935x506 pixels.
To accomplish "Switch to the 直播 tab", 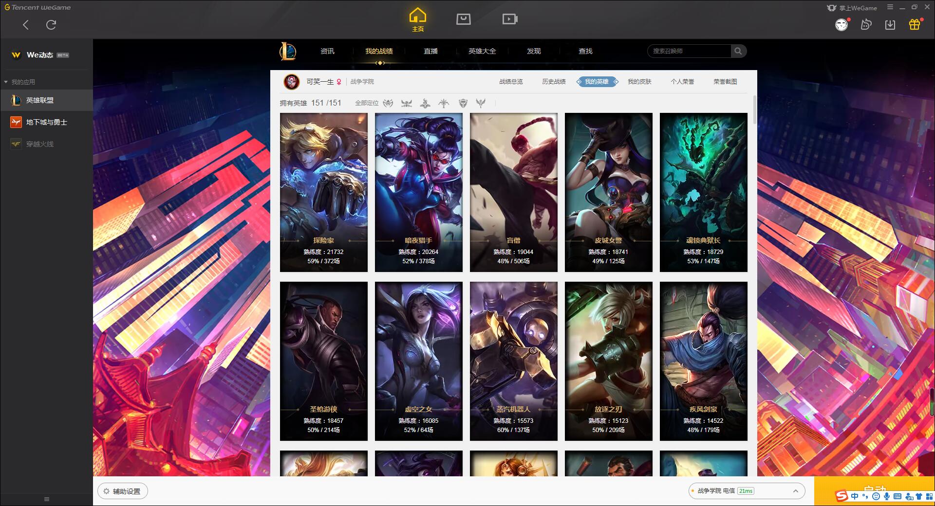I will [430, 51].
